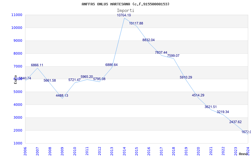The height and width of the screenshot is (157, 251).
Task: Click the 2021 x-axis year label
Action: click(211, 151)
